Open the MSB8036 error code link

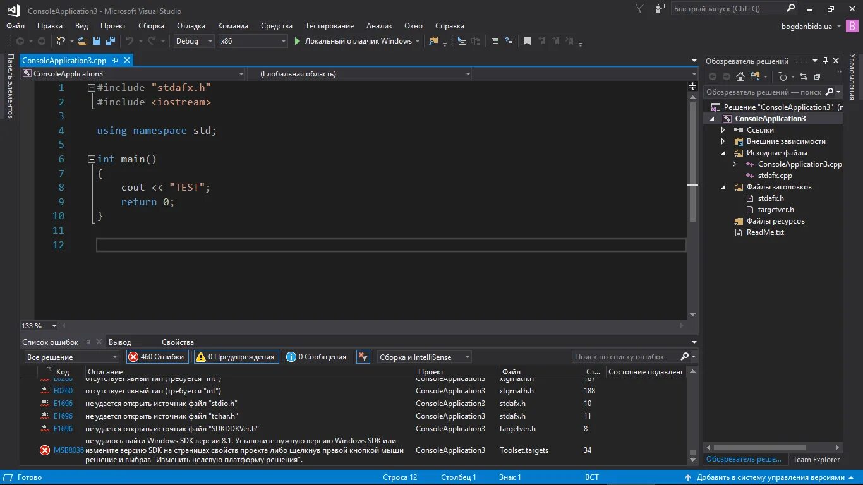tap(69, 450)
